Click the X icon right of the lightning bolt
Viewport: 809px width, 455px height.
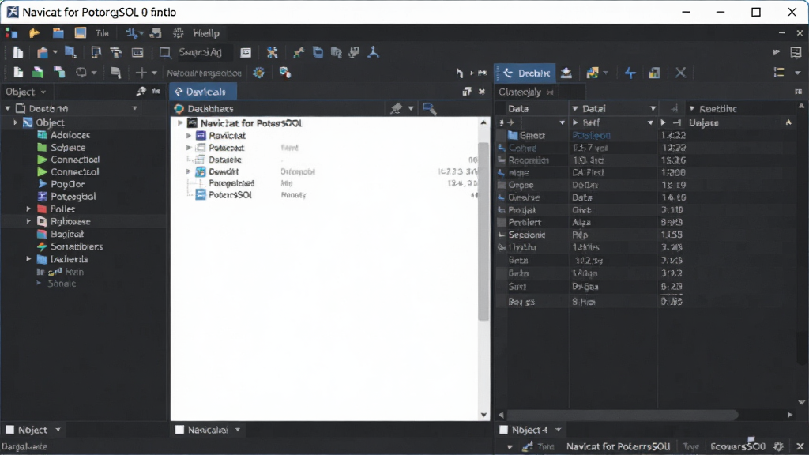point(680,73)
